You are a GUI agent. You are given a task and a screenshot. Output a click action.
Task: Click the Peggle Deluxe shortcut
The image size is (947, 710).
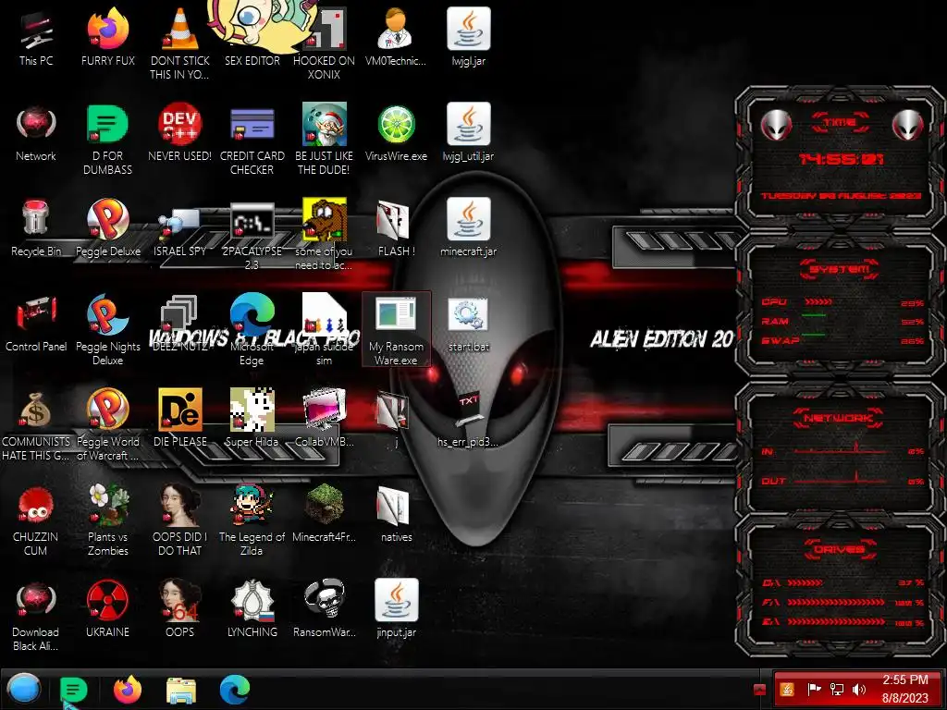[107, 228]
